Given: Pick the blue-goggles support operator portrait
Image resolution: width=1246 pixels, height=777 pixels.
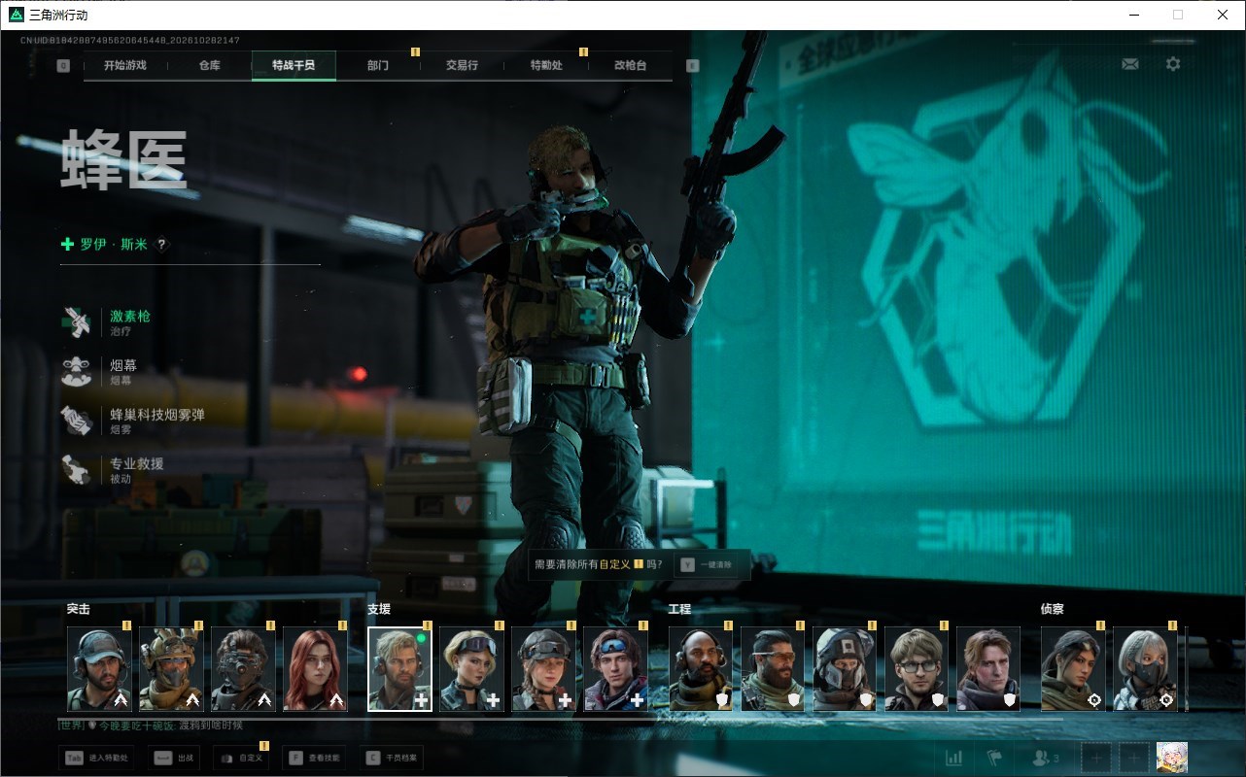Looking at the screenshot, I should point(616,669).
